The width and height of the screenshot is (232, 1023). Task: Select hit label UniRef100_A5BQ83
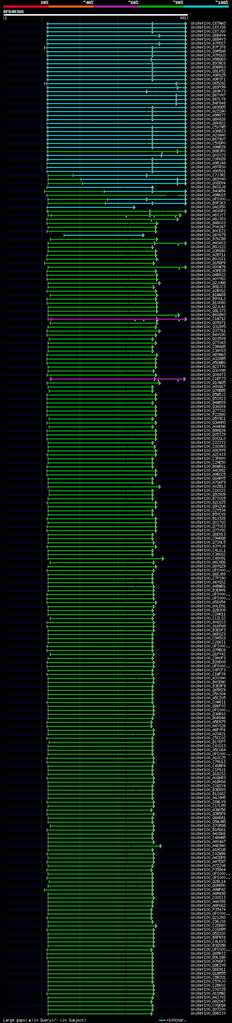point(208,59)
